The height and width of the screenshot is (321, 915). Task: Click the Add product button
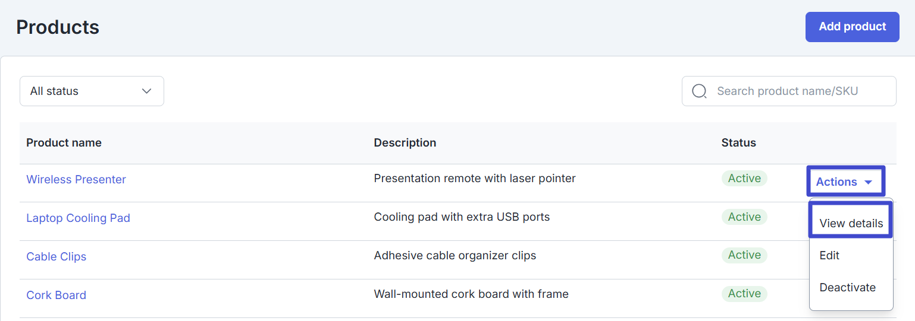pos(852,27)
